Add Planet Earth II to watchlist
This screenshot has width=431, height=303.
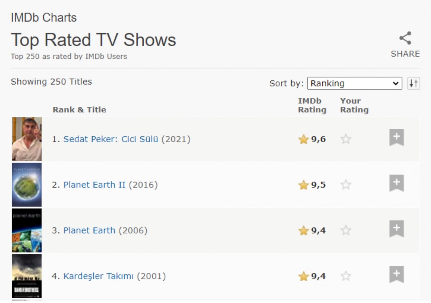click(x=397, y=183)
